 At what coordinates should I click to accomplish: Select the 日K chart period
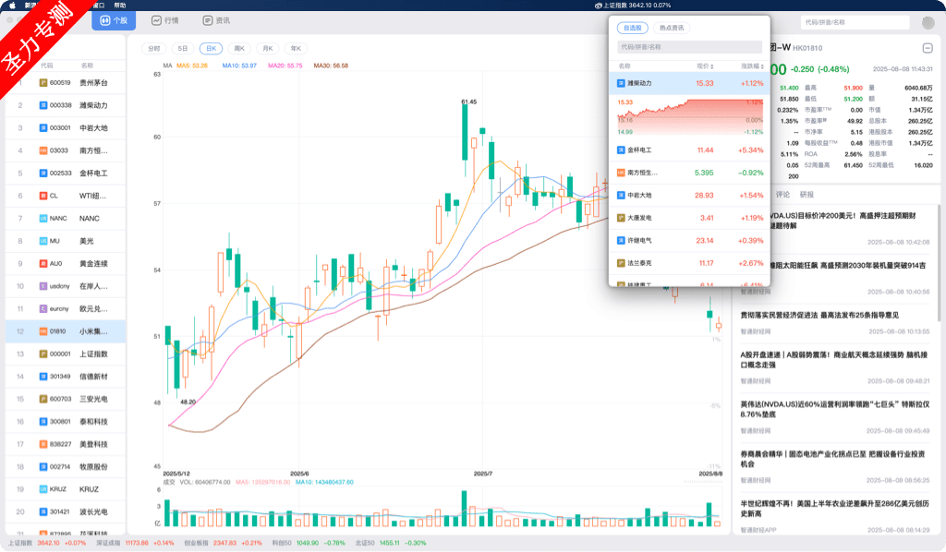click(x=211, y=48)
